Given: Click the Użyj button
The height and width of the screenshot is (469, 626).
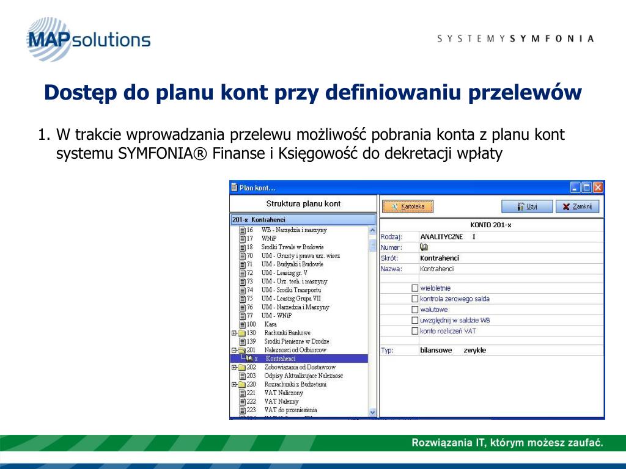Looking at the screenshot, I should pos(527,206).
